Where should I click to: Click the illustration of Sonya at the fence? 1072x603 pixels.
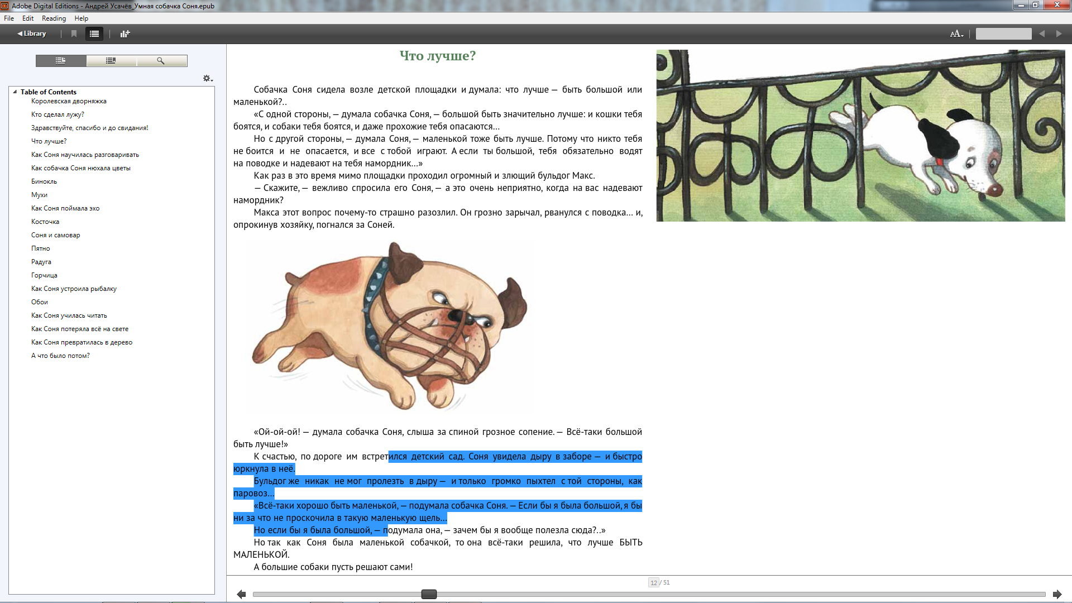[x=860, y=136]
